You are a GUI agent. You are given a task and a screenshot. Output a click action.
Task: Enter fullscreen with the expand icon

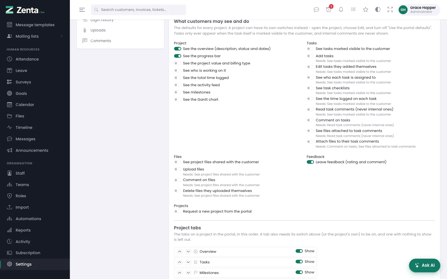pos(390,9)
